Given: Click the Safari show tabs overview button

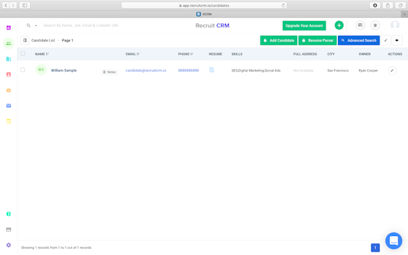Looking at the screenshot, I should pos(401,5).
